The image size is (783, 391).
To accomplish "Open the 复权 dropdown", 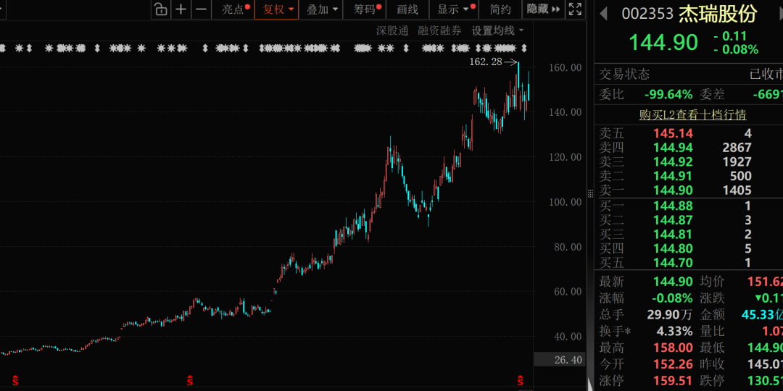I will (277, 9).
